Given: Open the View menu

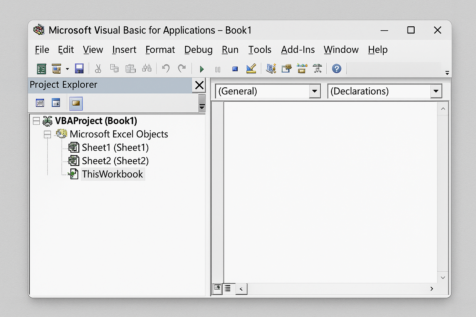Looking at the screenshot, I should (93, 50).
